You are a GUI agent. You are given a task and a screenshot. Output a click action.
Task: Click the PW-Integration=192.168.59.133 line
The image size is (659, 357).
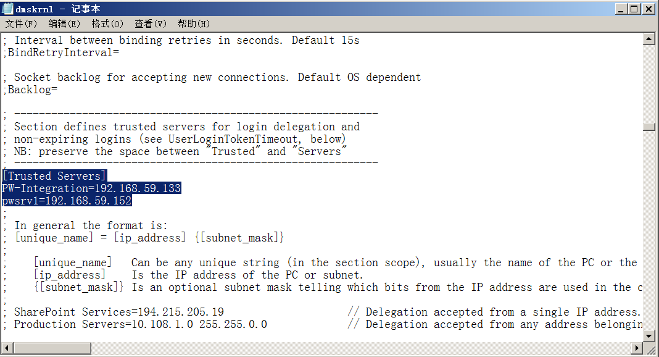pos(91,188)
